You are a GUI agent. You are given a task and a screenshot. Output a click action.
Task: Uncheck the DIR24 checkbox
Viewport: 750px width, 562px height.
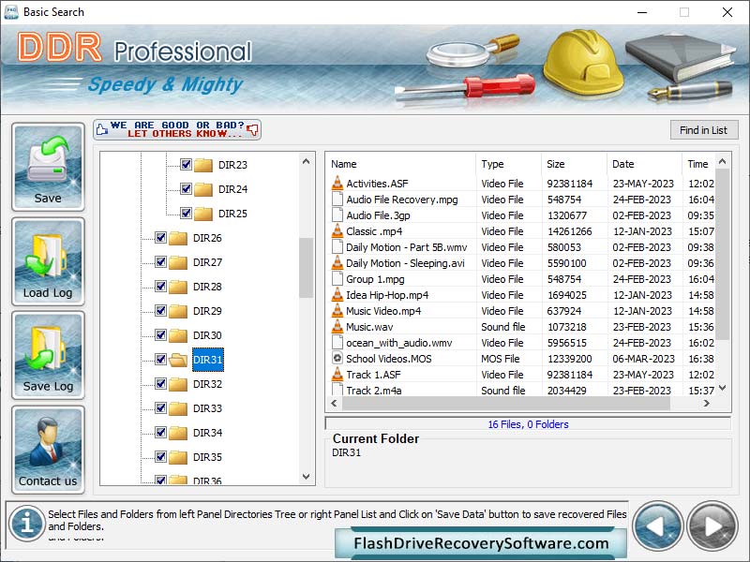tap(186, 189)
